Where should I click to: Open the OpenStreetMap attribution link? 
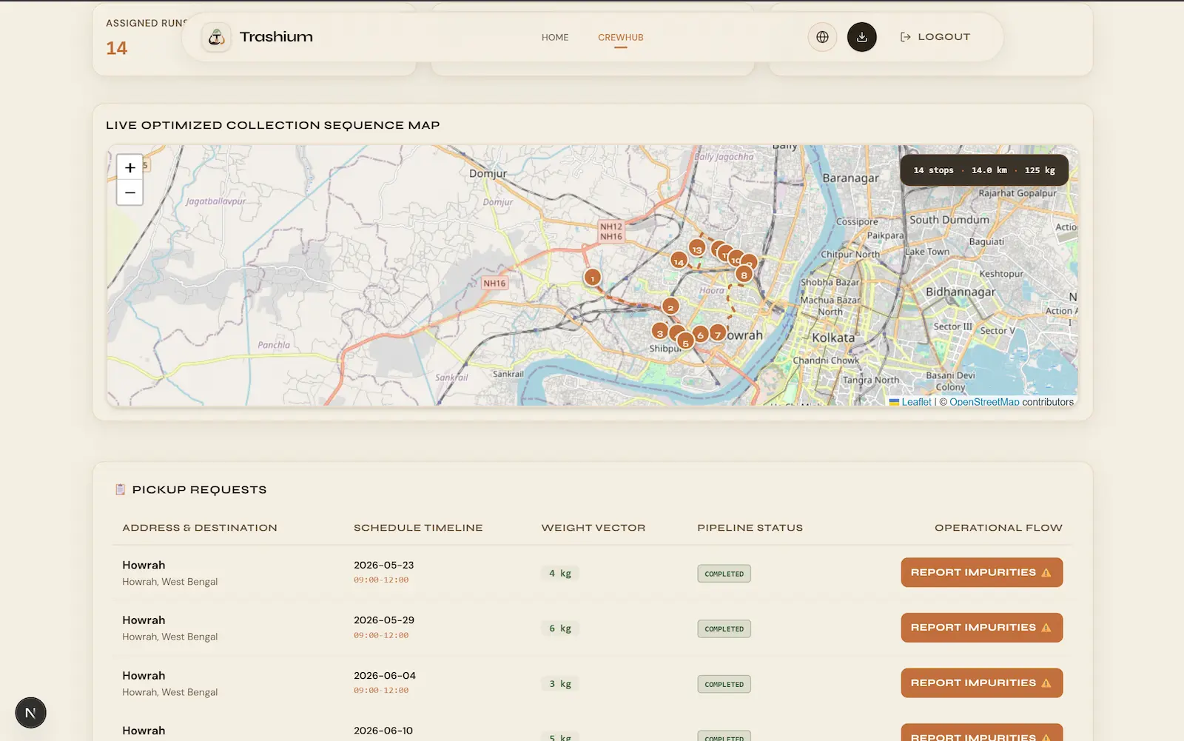tap(984, 402)
